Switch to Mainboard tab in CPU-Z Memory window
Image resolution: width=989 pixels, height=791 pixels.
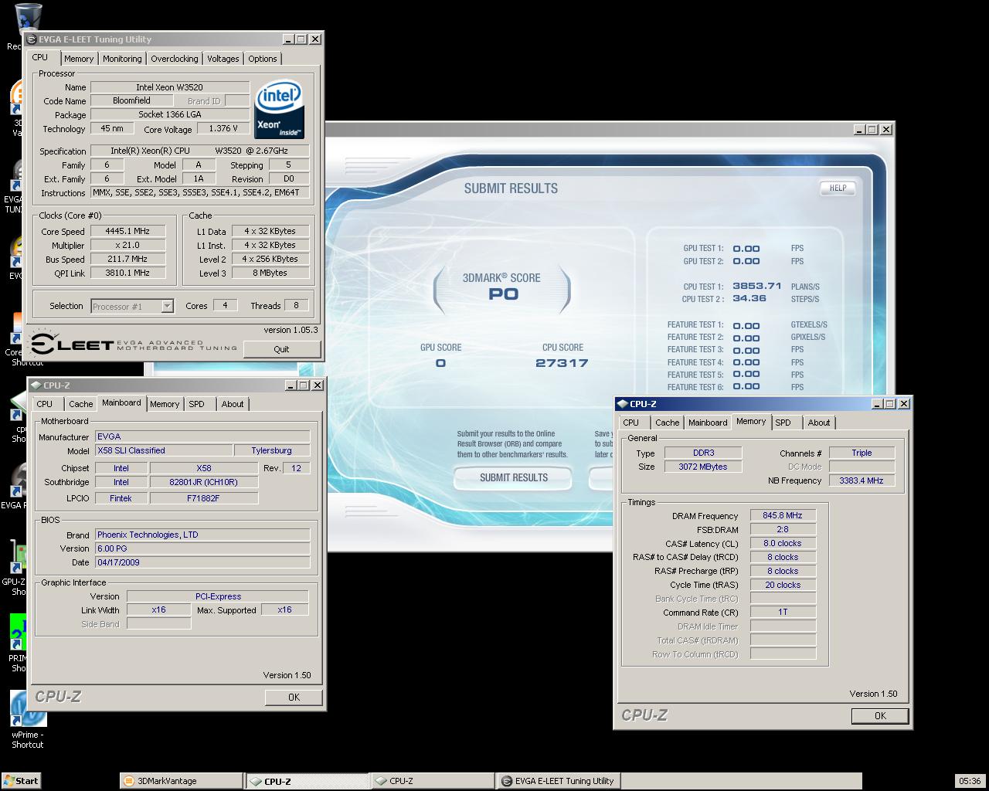tap(708, 423)
